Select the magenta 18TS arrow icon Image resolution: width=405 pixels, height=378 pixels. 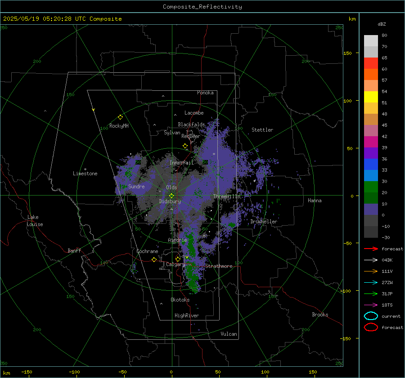pyautogui.click(x=371, y=305)
